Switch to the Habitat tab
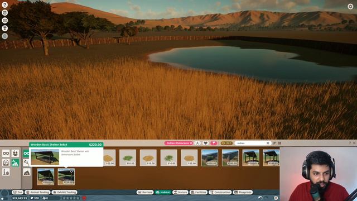The width and height of the screenshot is (357, 201). 163,192
